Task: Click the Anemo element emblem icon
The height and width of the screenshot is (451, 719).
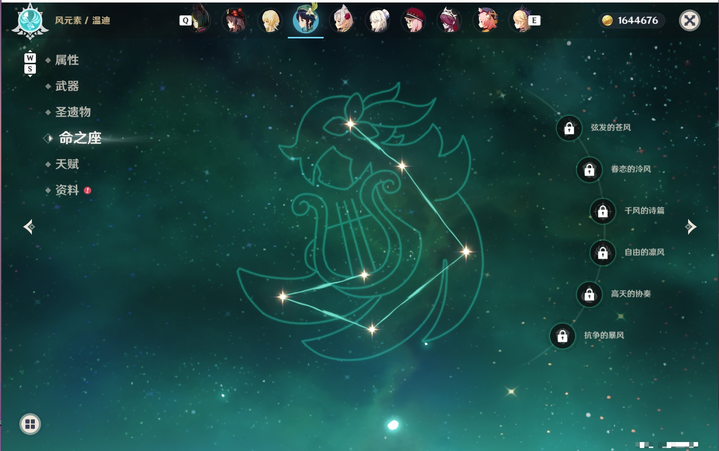Action: coord(30,21)
